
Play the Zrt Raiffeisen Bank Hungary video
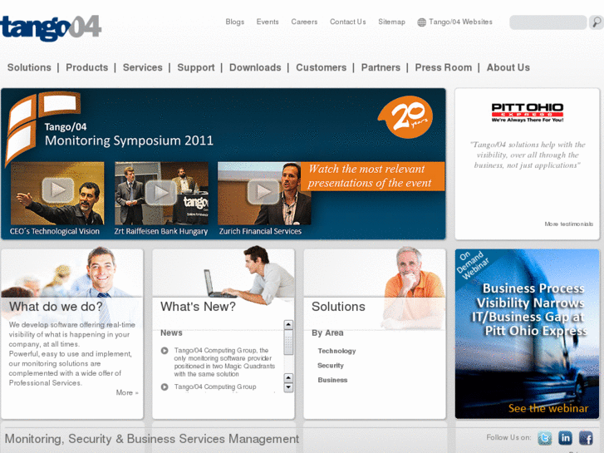(x=160, y=192)
